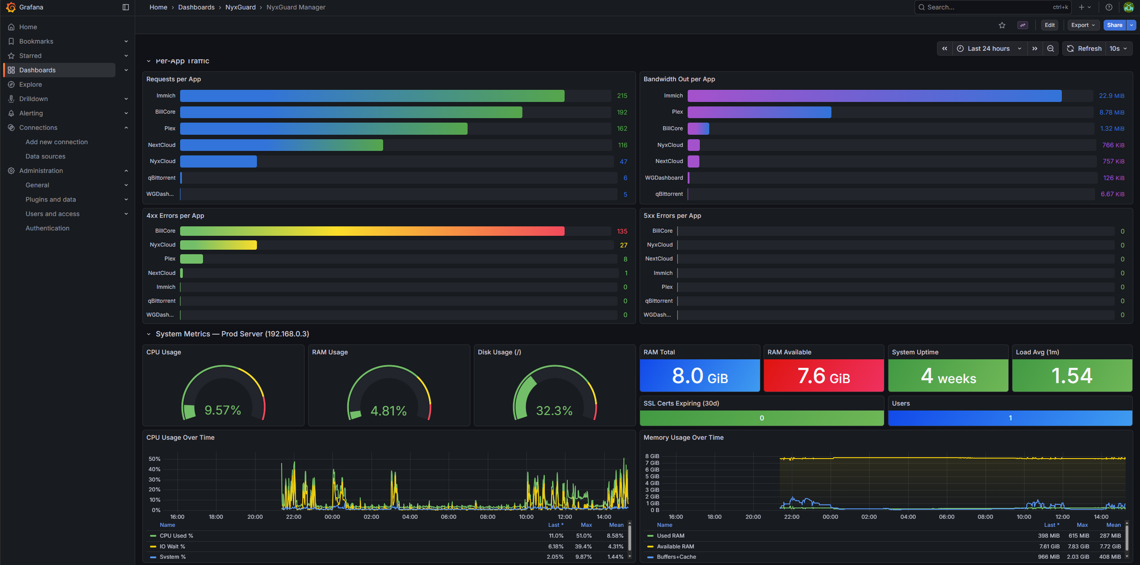Click the Edit dashboard button

pos(1049,25)
